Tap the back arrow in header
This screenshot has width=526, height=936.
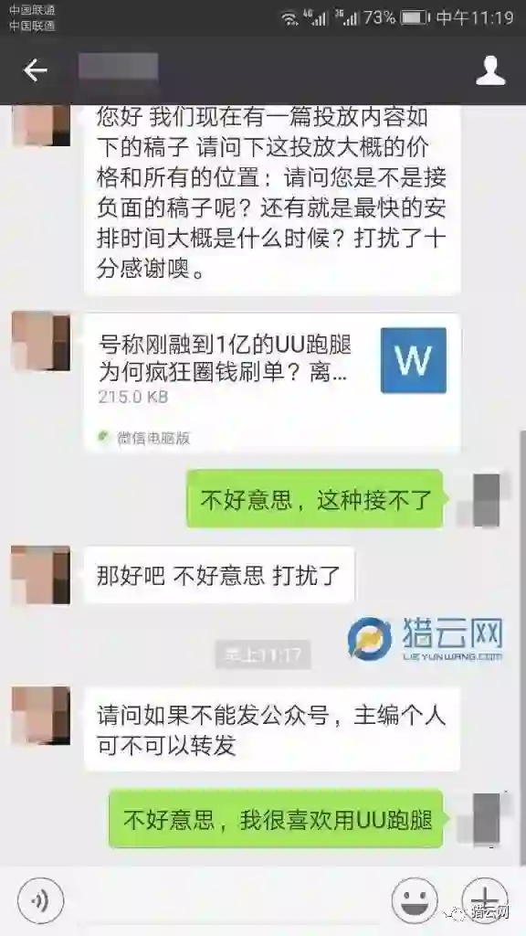(x=35, y=70)
